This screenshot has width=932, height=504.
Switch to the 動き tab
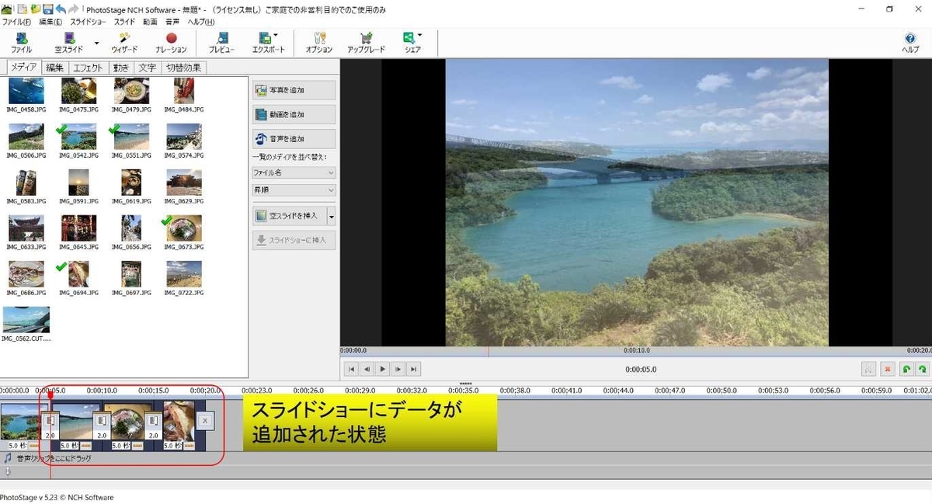tap(120, 68)
